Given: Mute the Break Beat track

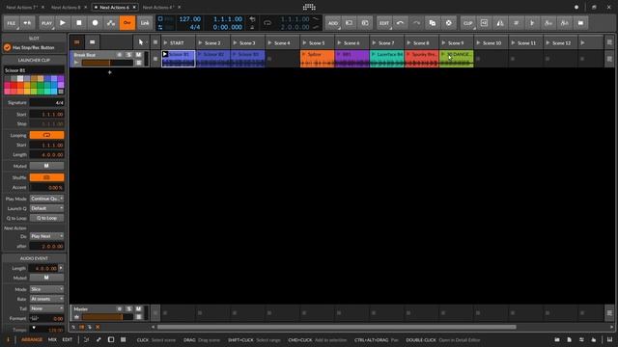Looking at the screenshot, I should (x=138, y=55).
